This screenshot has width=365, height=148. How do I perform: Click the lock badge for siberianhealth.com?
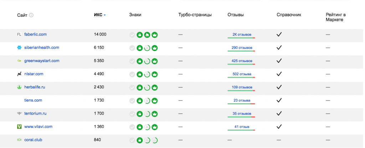[139, 48]
